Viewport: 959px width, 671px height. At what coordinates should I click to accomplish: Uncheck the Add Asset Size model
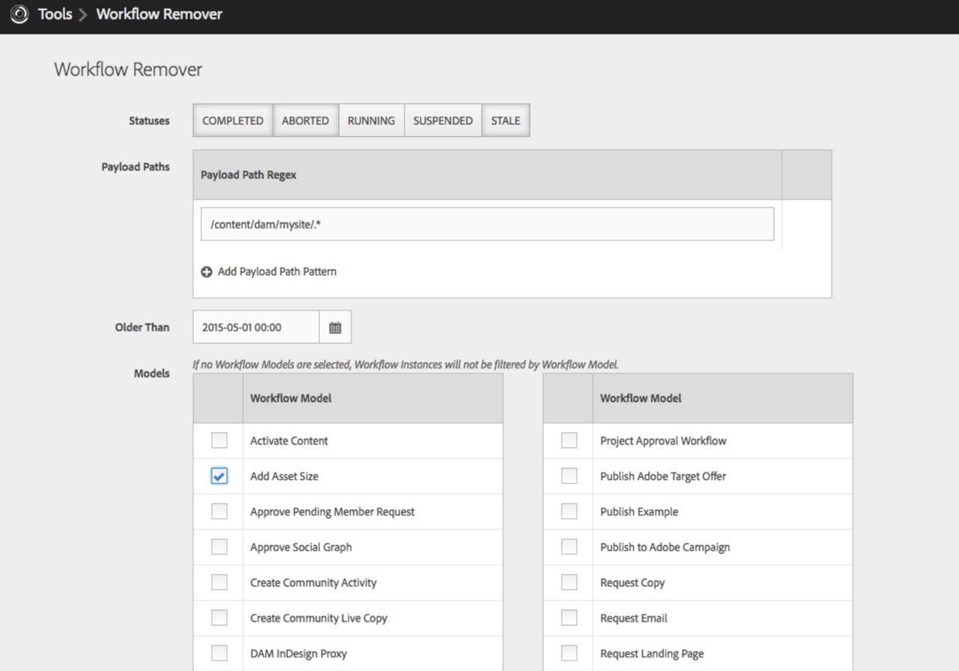pyautogui.click(x=219, y=476)
